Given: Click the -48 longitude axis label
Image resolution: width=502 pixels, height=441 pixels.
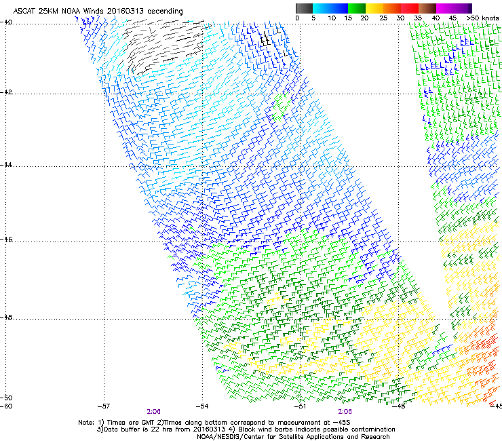Looking at the screenshot, I should click(x=398, y=406).
